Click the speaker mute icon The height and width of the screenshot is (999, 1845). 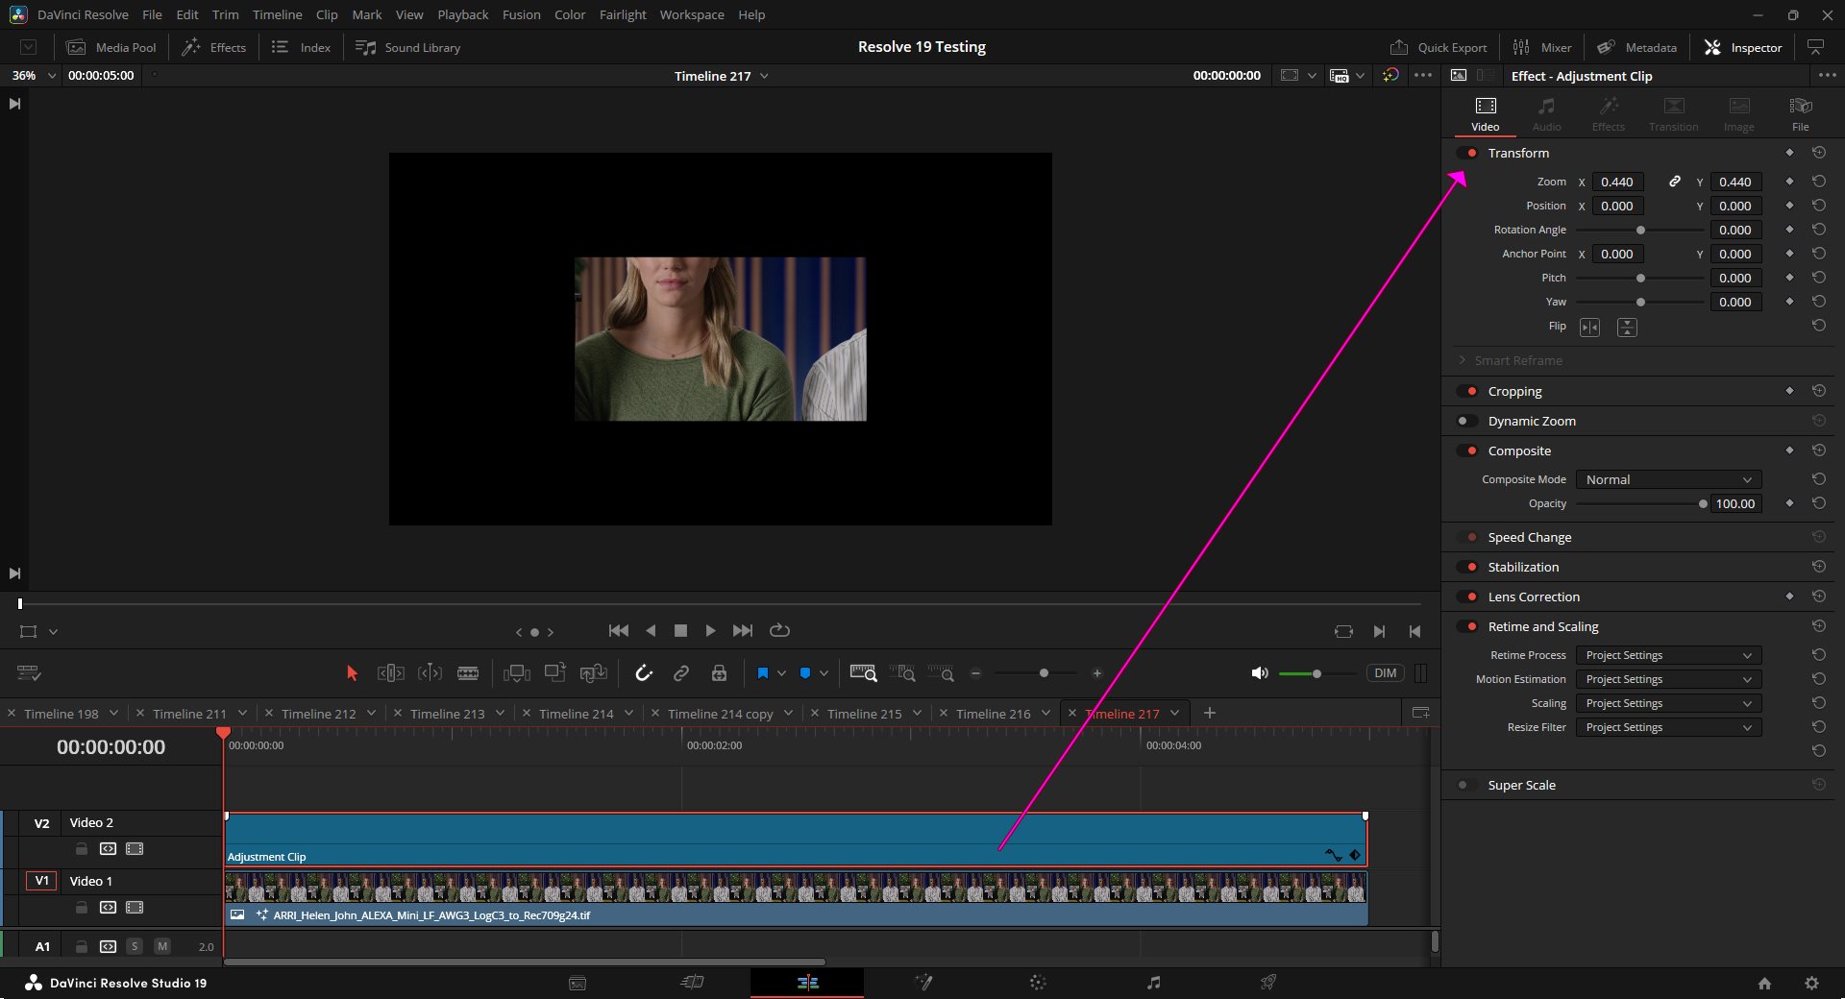coord(1260,673)
